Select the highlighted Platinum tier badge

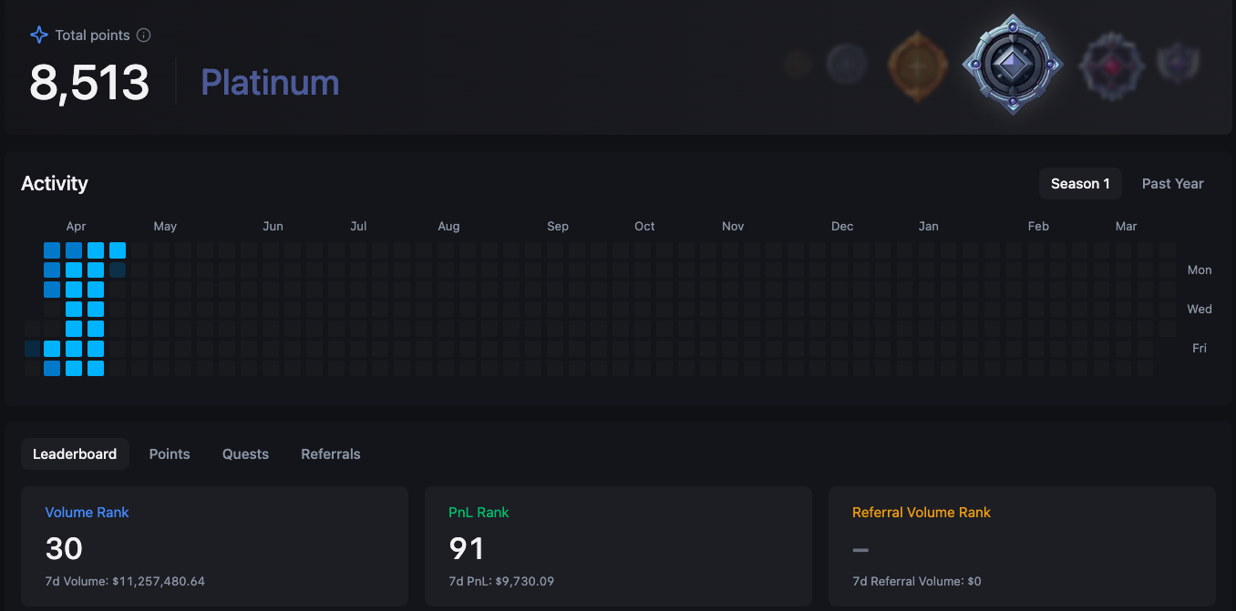coord(1012,65)
